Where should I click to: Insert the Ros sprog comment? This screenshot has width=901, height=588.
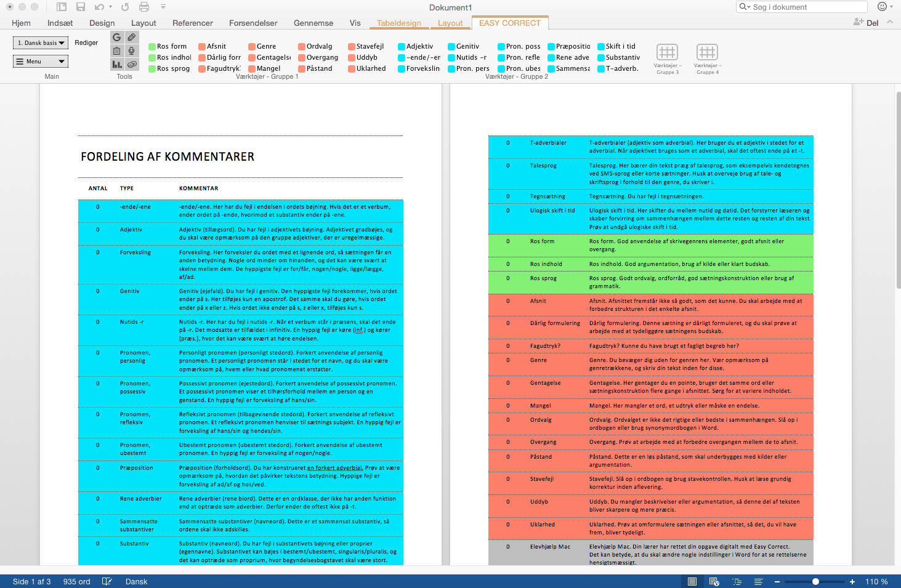(x=169, y=68)
